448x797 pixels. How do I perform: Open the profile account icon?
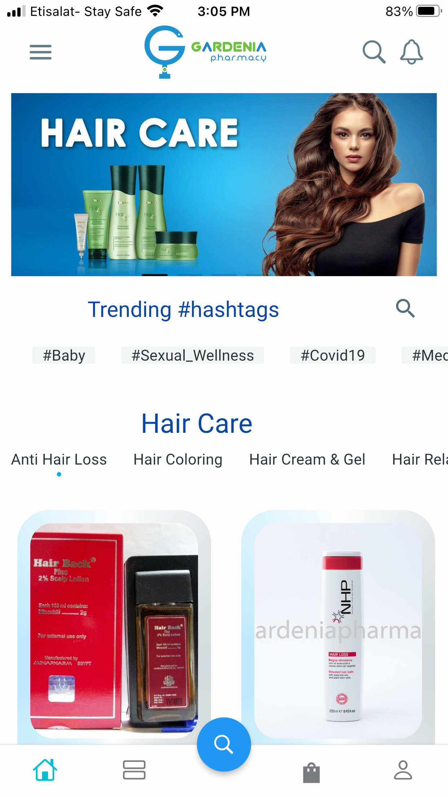[x=403, y=770]
